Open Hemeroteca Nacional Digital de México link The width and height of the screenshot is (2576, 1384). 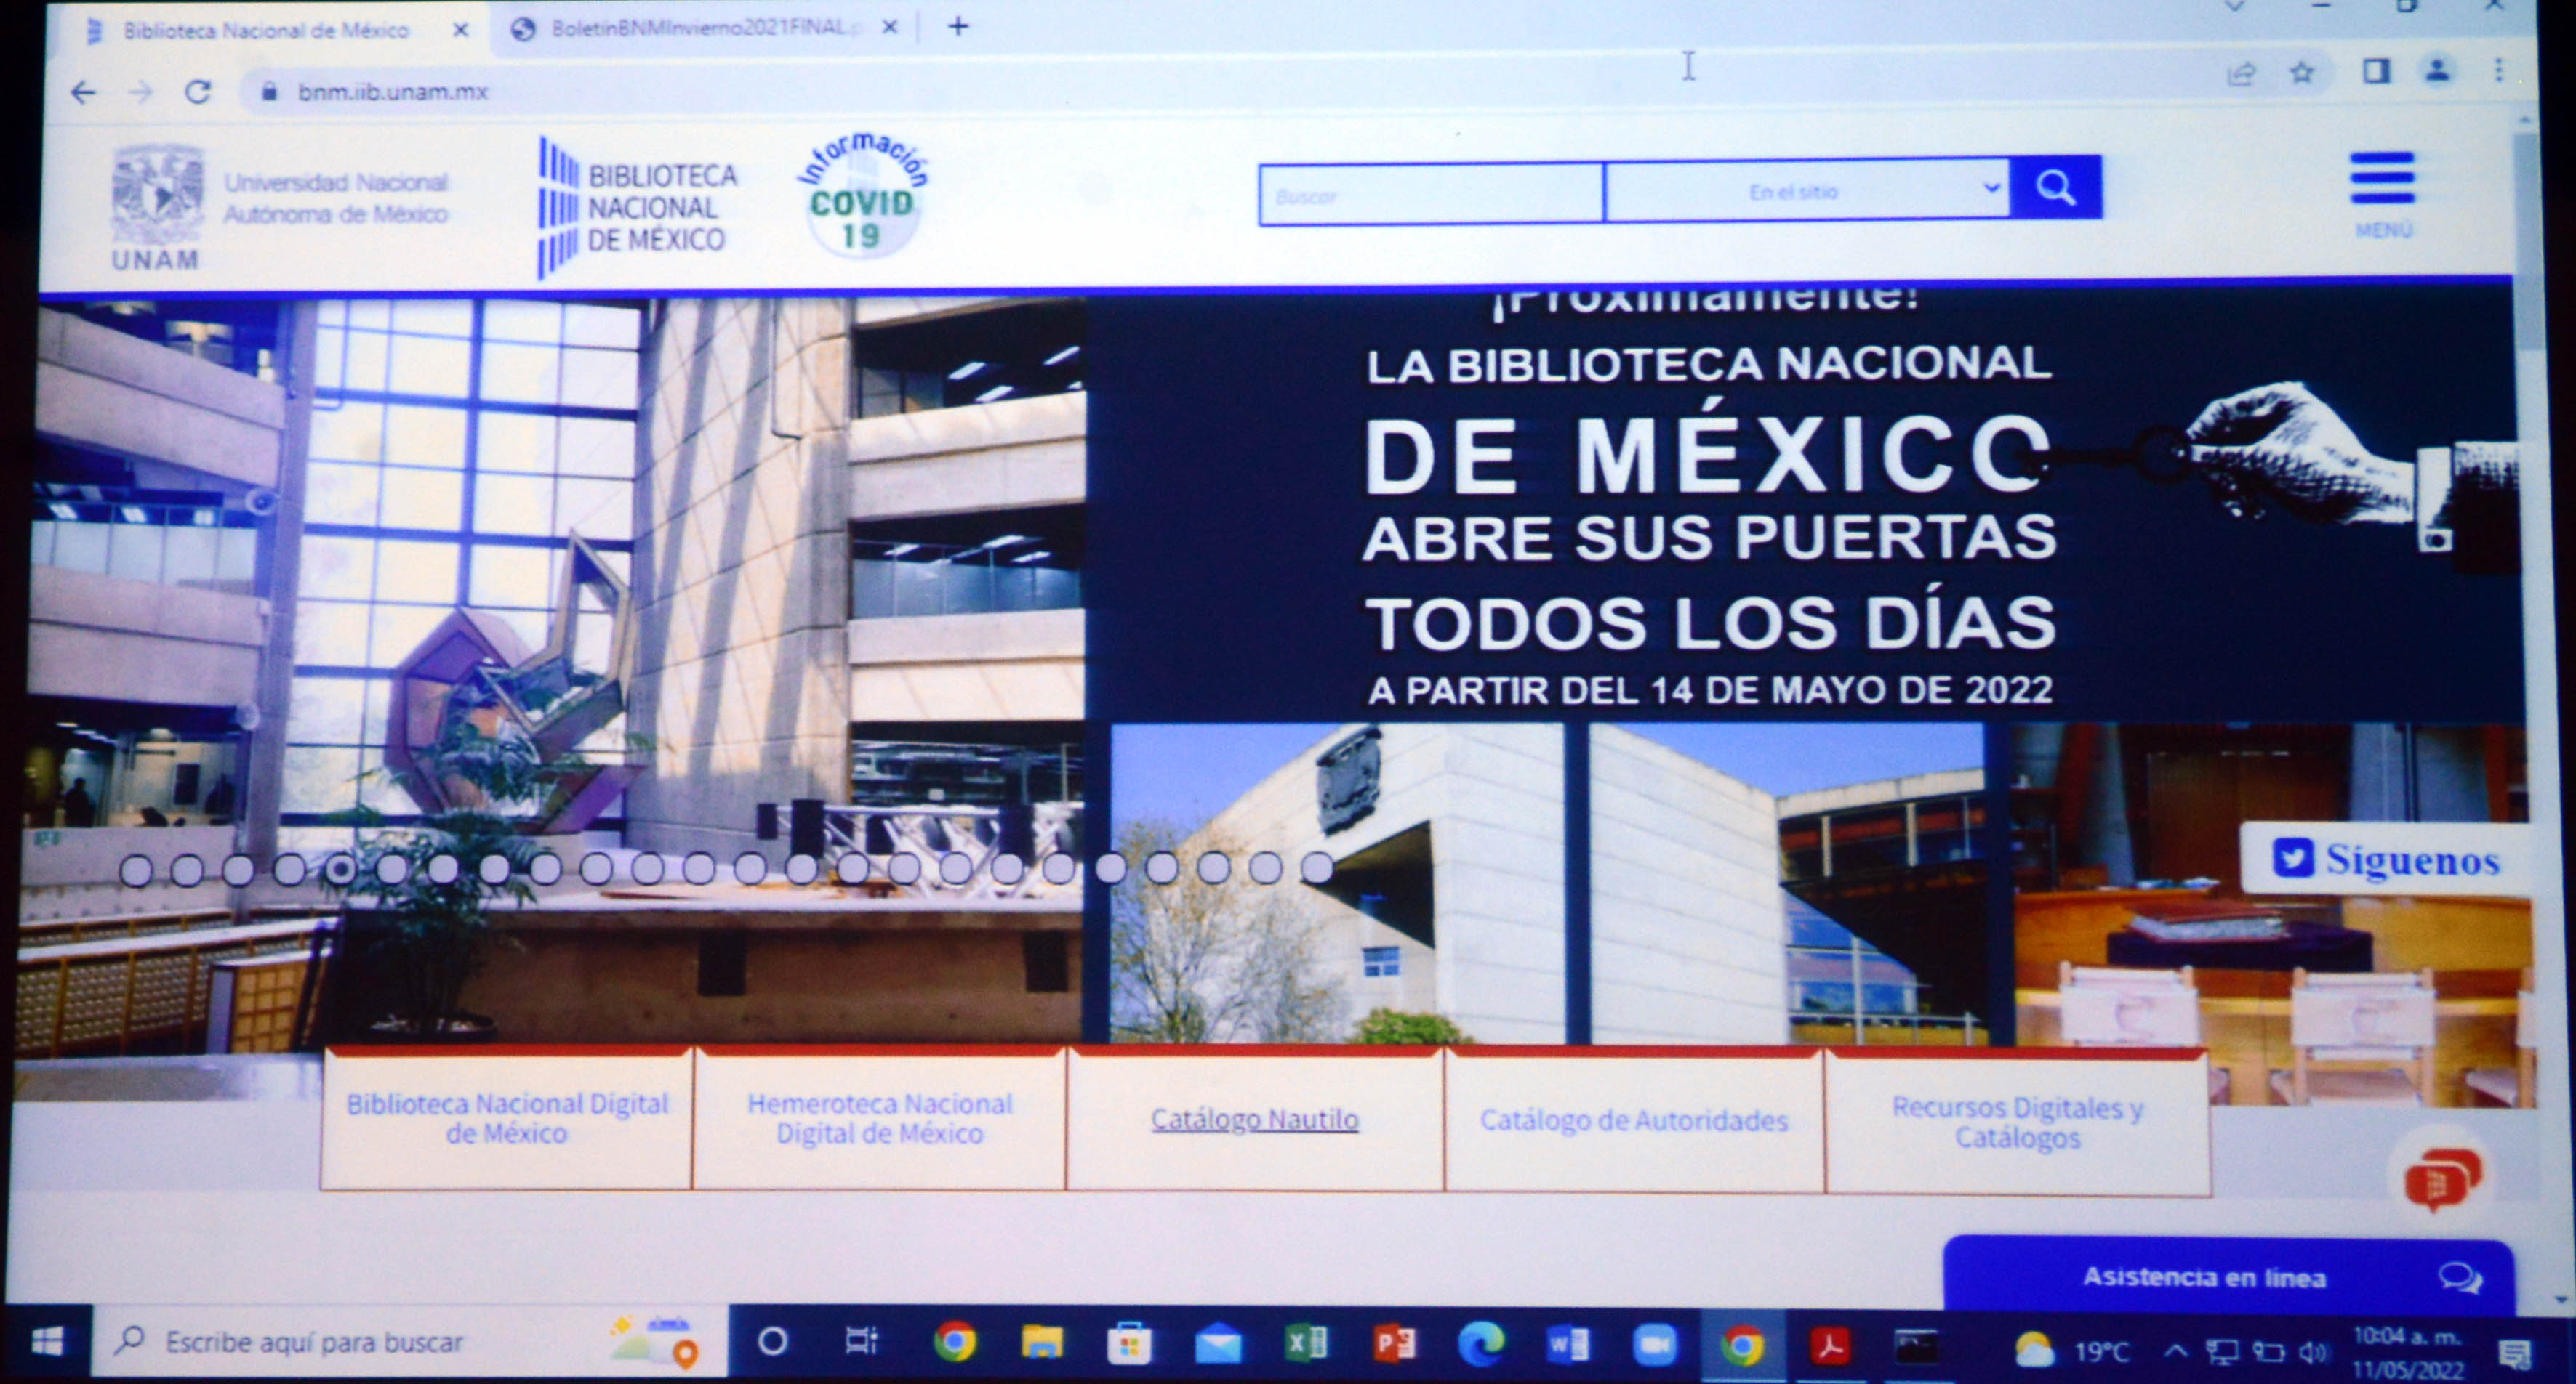pos(880,1118)
